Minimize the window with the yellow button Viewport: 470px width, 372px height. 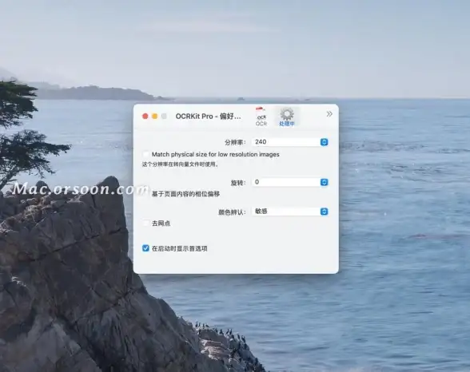click(x=155, y=116)
